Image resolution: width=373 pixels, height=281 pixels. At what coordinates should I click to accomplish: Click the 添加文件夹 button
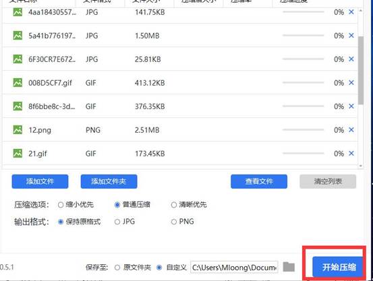[109, 182]
